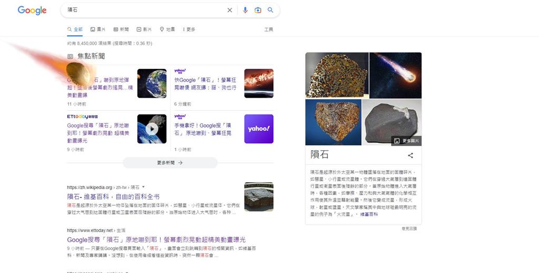
Task: Open ETtoday news Google搜尋「隕石」原地嚇到耶
Action: pyautogui.click(x=98, y=133)
